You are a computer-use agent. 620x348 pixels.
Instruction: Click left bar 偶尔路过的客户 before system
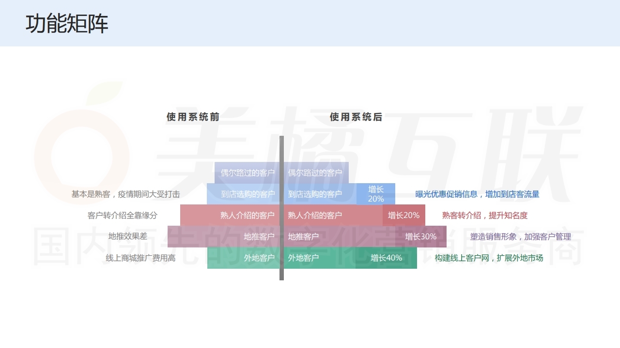[x=247, y=173]
